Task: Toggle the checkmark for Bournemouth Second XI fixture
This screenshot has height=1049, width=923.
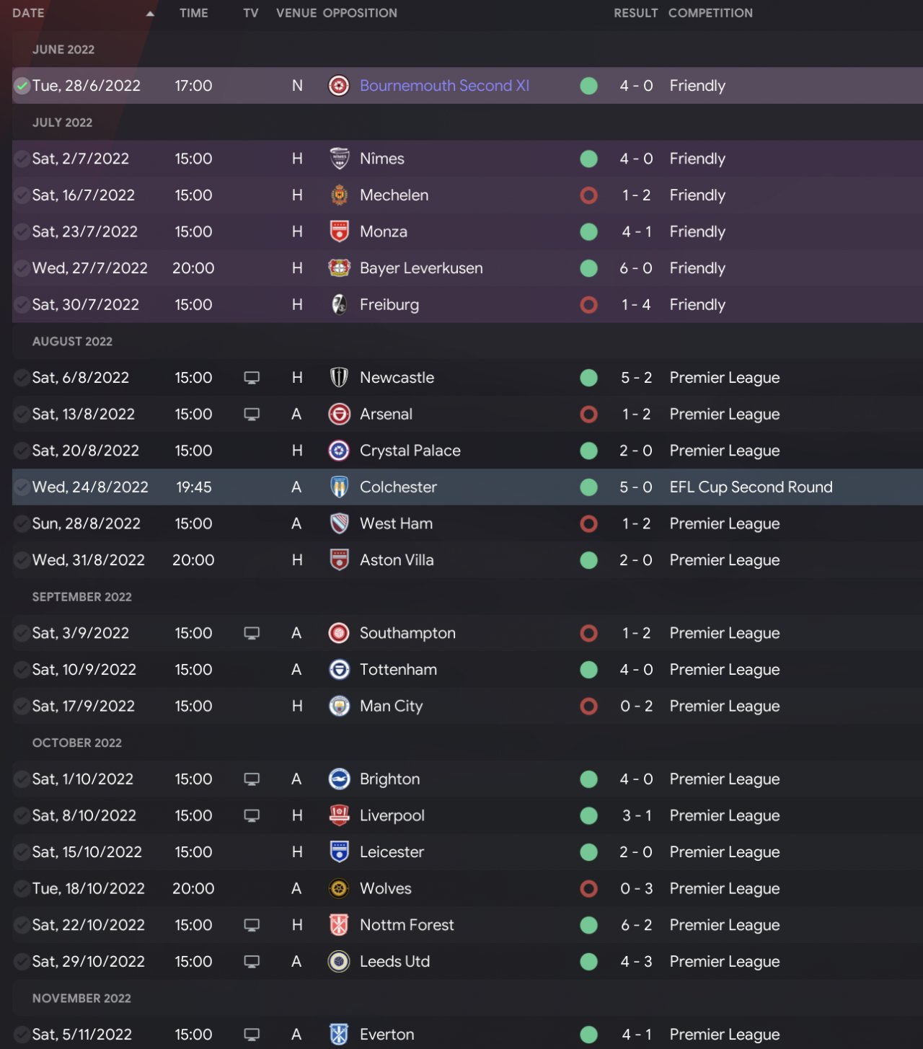Action: (22, 86)
